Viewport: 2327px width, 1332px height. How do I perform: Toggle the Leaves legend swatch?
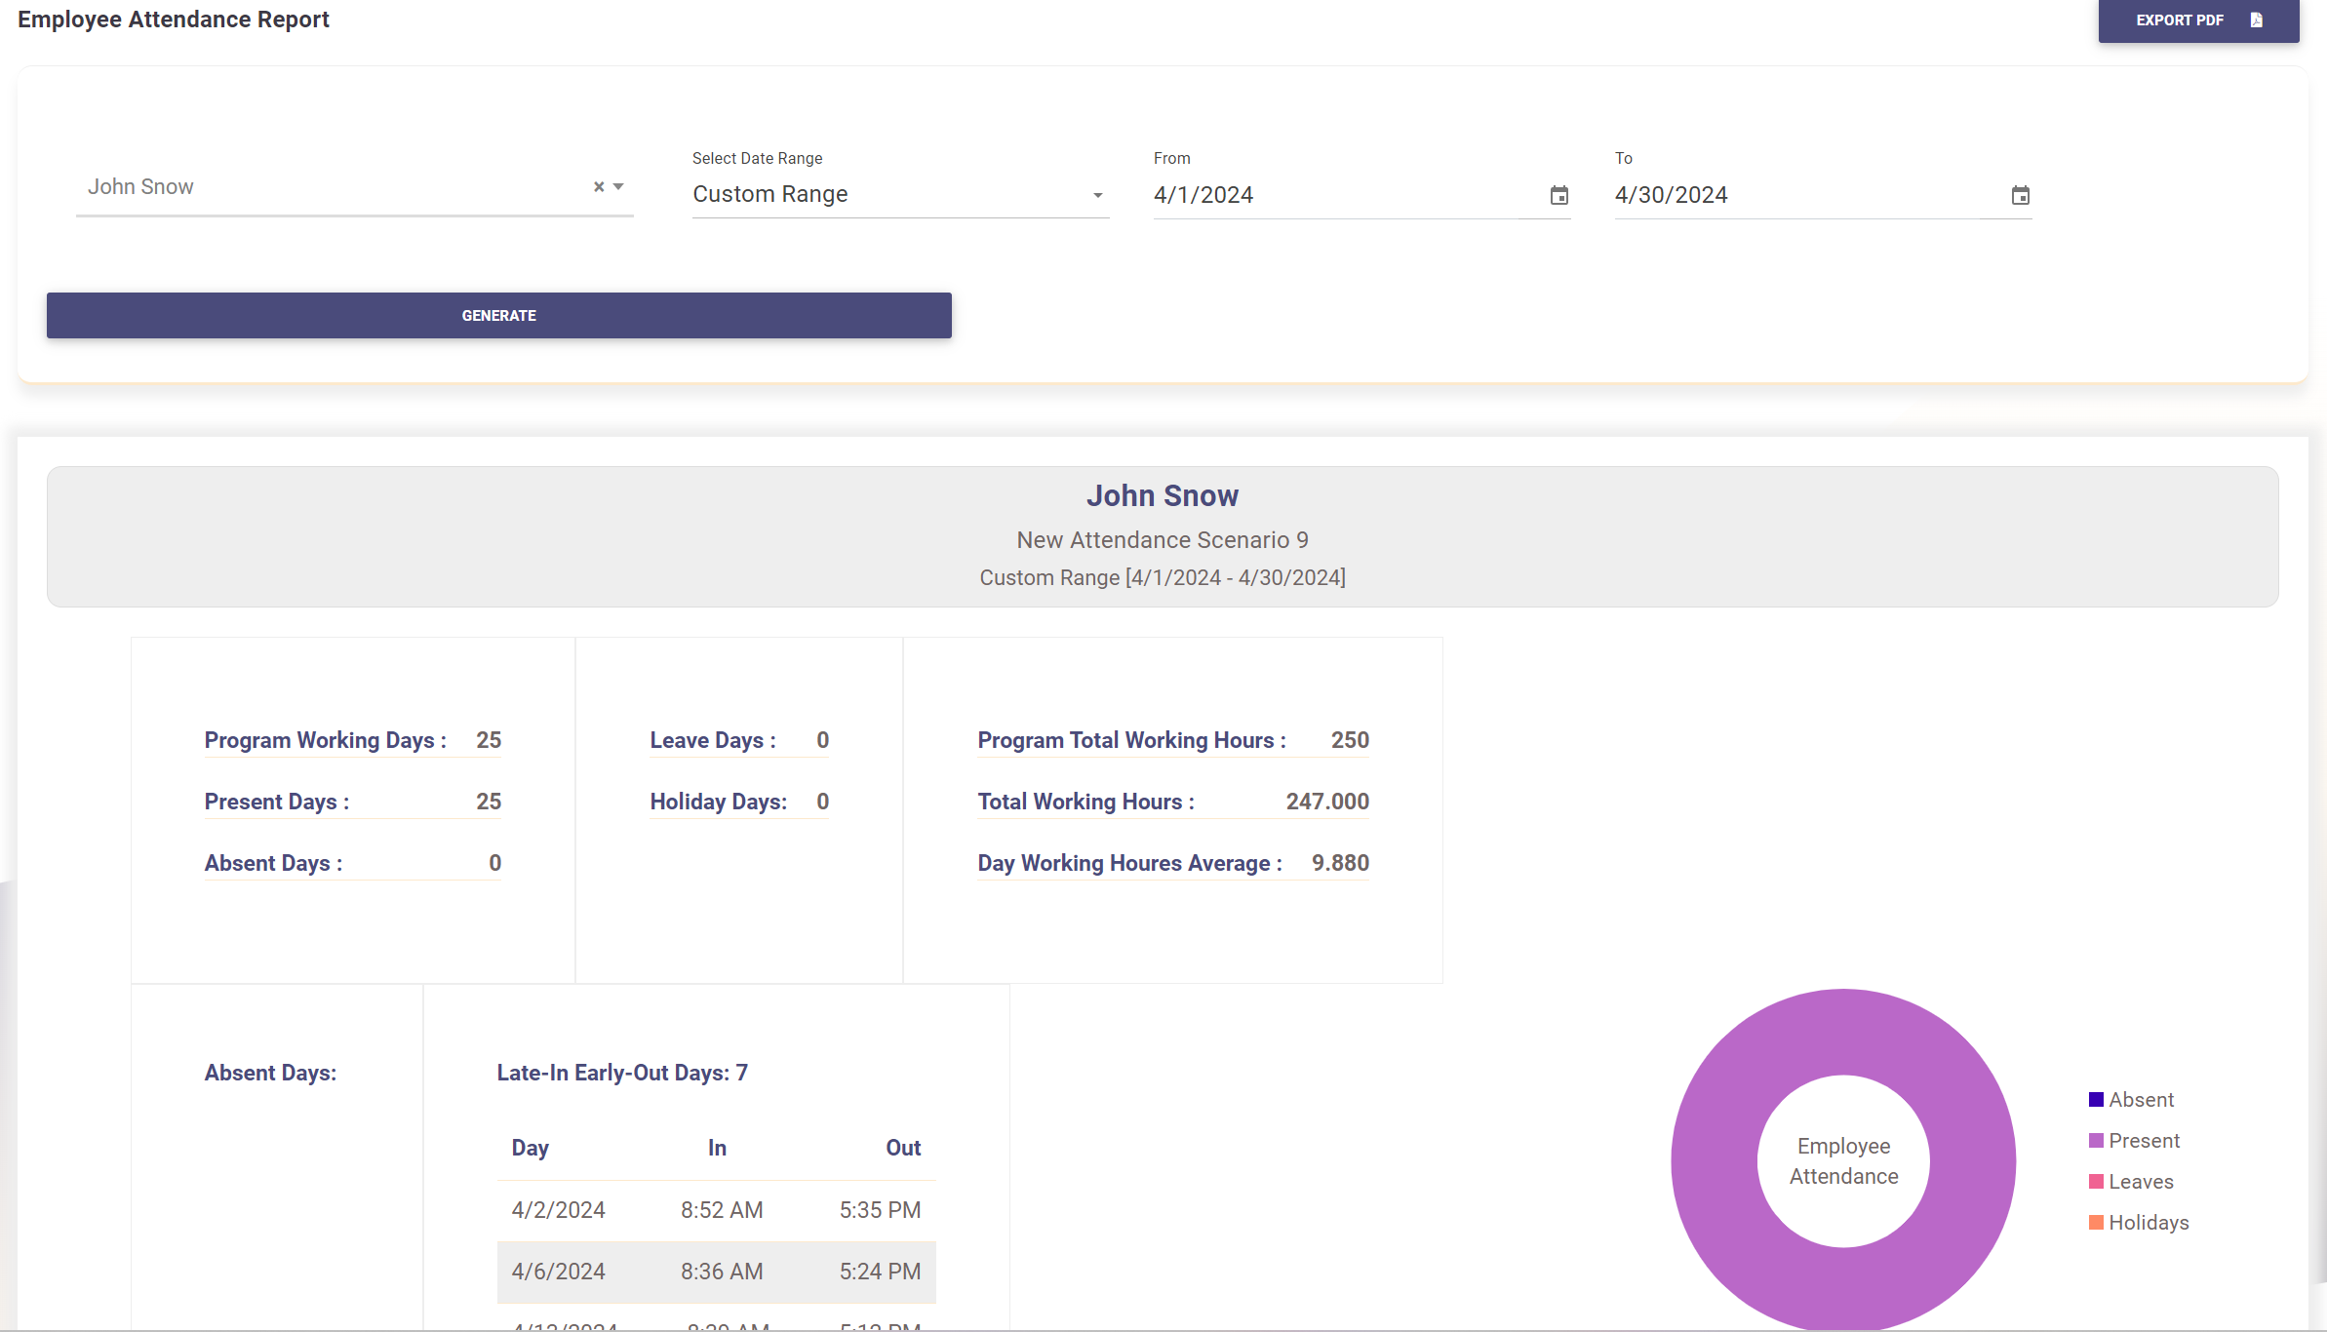point(2096,1182)
